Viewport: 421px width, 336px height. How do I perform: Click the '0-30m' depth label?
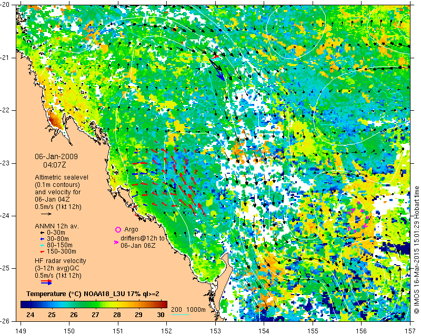[x=56, y=233]
